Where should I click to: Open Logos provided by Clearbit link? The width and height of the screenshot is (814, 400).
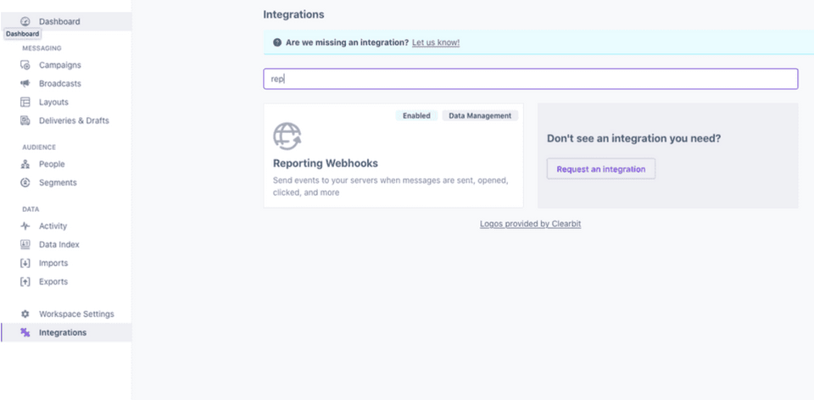tap(530, 224)
